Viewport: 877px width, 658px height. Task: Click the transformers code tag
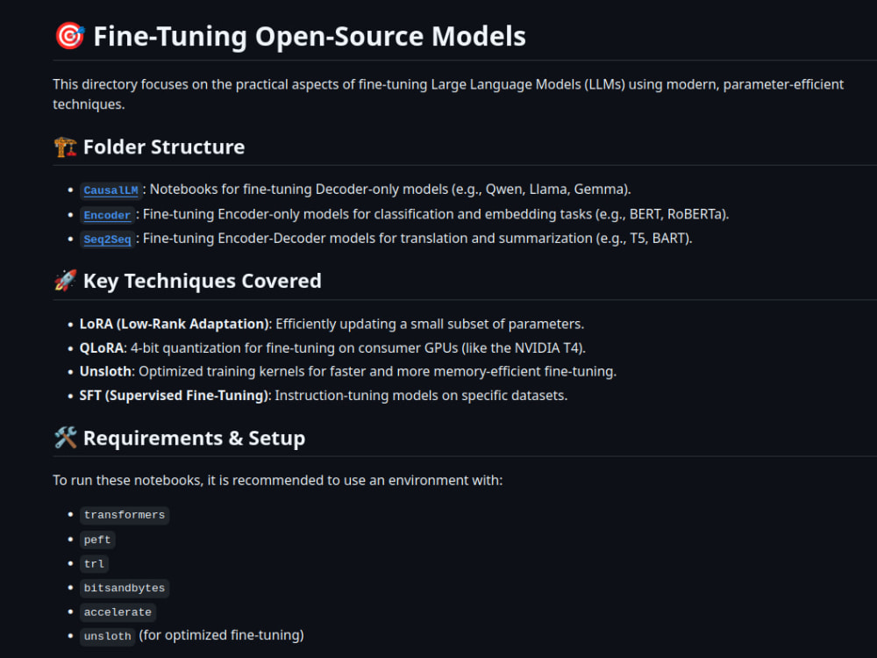[125, 515]
